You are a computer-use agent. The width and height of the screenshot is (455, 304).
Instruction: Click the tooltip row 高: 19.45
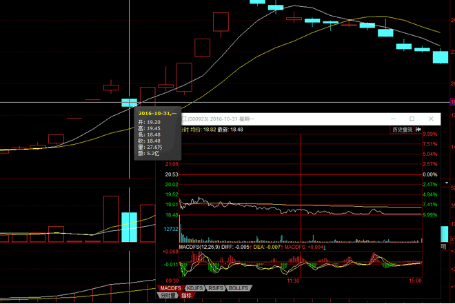149,128
